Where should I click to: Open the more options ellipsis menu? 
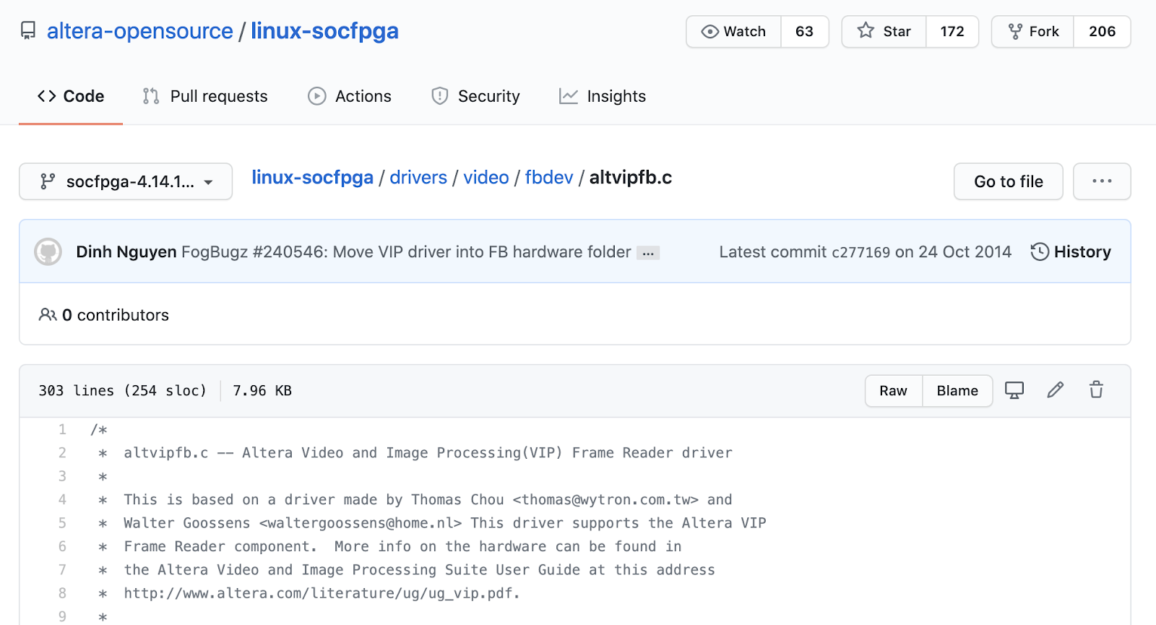[1102, 181]
